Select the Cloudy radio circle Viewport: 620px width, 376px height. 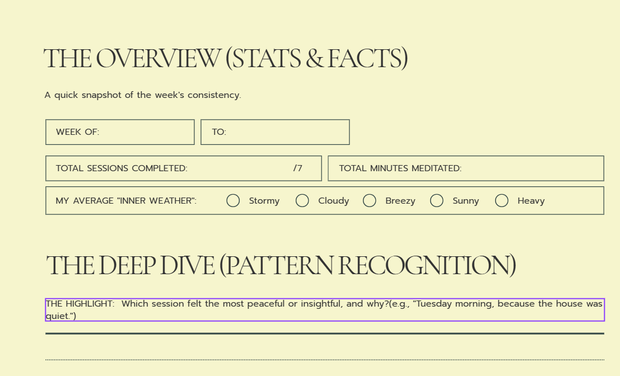click(x=302, y=201)
